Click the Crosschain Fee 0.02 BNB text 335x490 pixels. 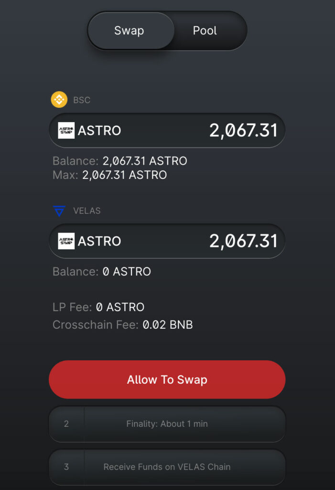pyautogui.click(x=123, y=325)
